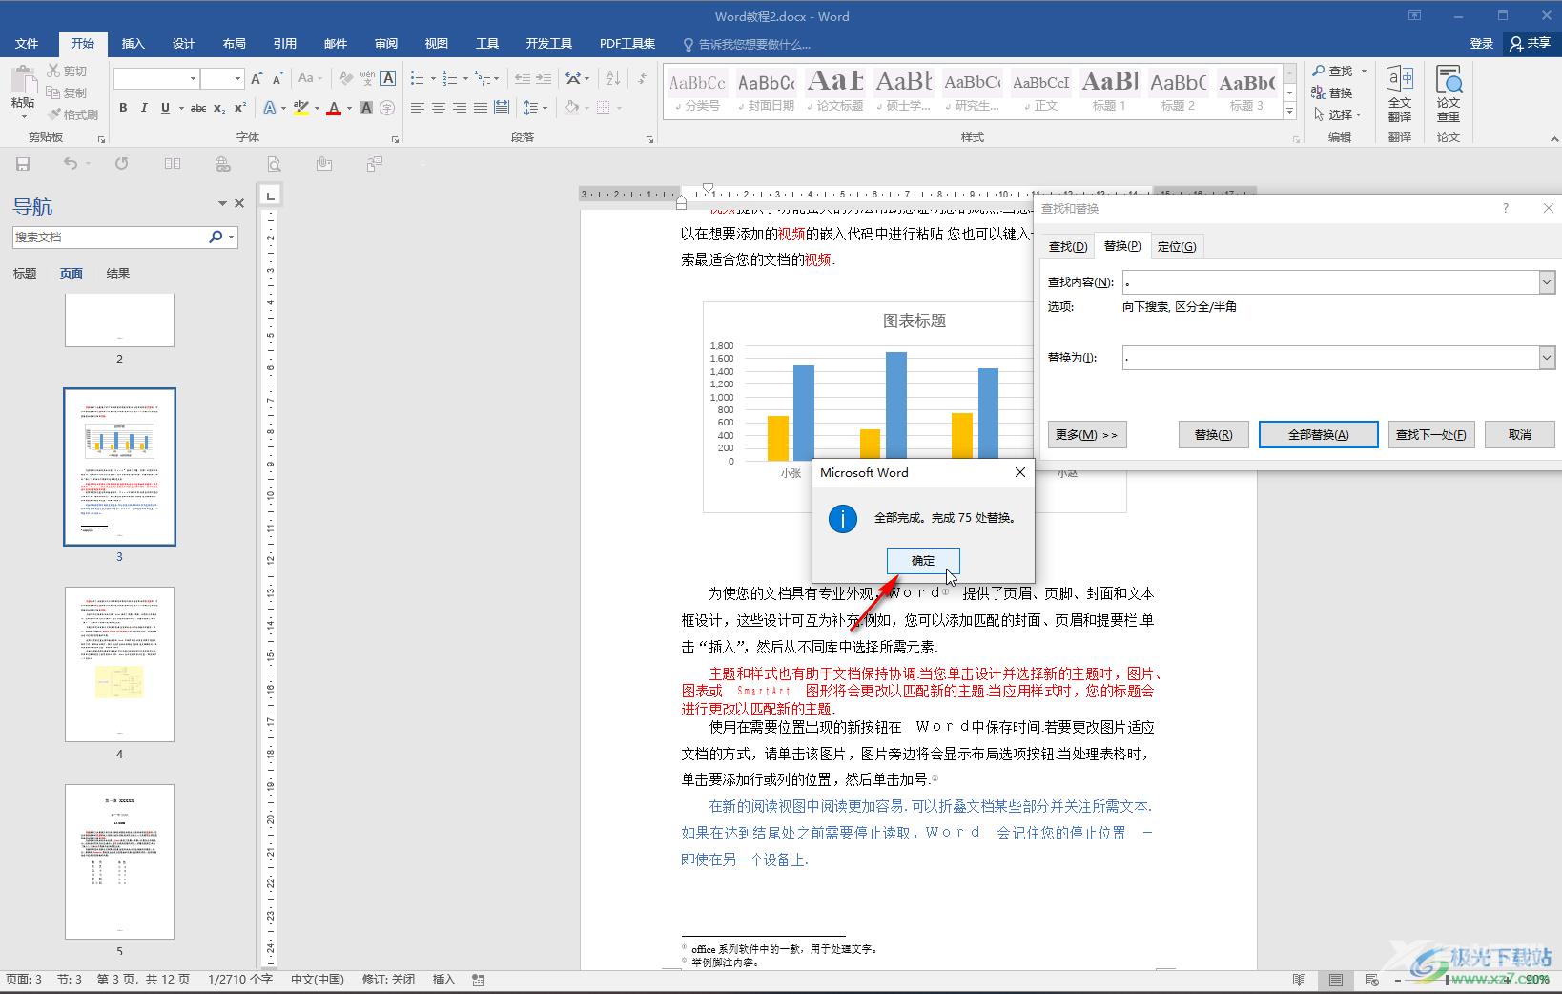This screenshot has height=994, width=1562.
Task: Toggle Underline formatting
Action: 165,108
